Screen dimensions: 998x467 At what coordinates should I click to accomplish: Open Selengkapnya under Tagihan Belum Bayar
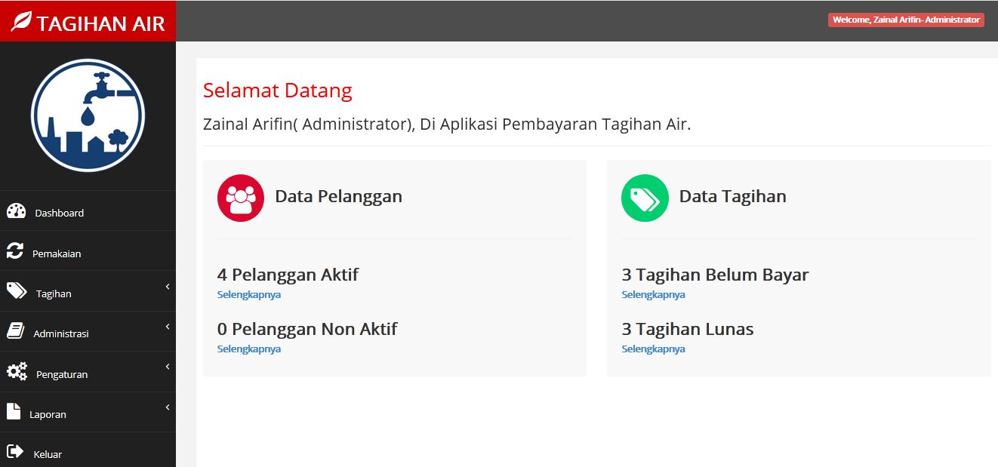pyautogui.click(x=653, y=294)
